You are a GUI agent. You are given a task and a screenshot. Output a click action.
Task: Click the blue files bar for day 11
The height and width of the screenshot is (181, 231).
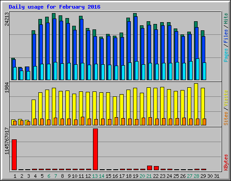82,41
